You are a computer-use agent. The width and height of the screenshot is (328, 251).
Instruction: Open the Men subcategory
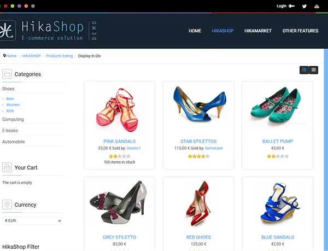click(10, 99)
